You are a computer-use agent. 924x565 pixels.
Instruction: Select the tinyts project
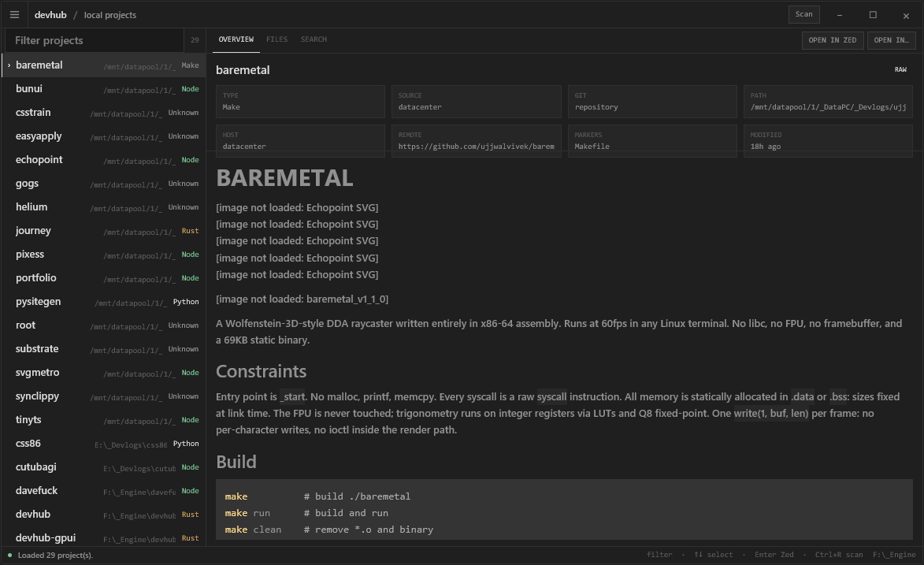pos(104,418)
